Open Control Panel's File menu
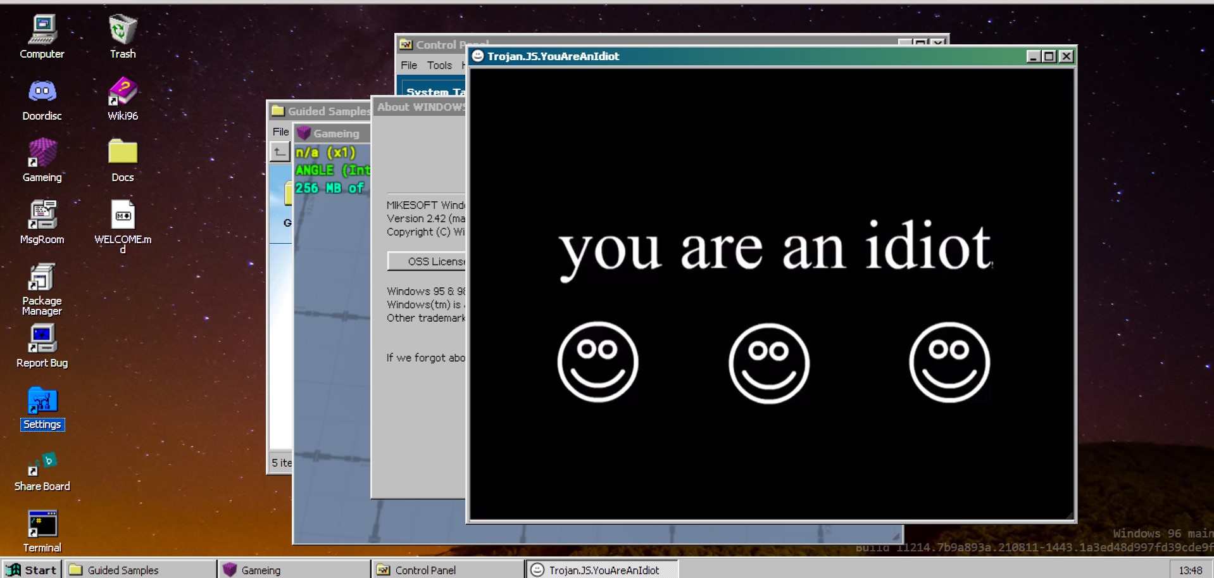 pos(409,65)
